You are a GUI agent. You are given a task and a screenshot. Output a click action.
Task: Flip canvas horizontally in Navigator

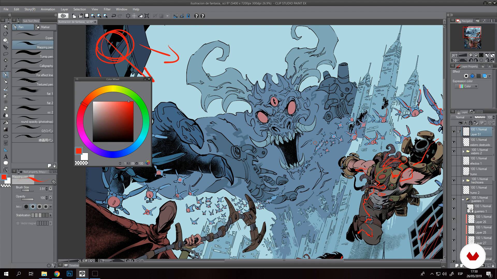(x=487, y=60)
